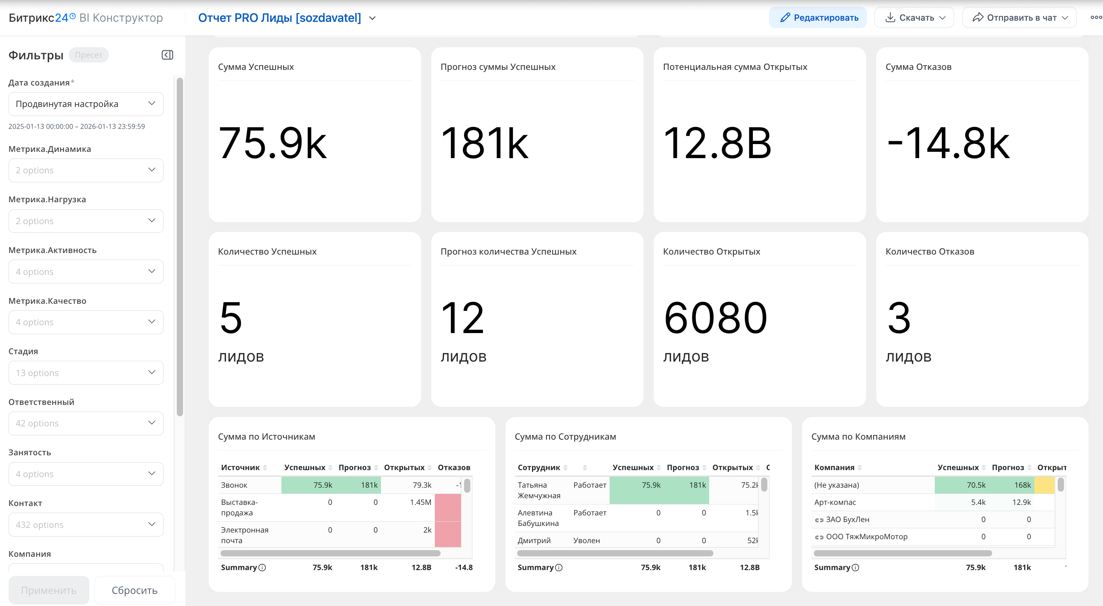
Task: Click the Сбросить filters button
Action: click(x=134, y=590)
